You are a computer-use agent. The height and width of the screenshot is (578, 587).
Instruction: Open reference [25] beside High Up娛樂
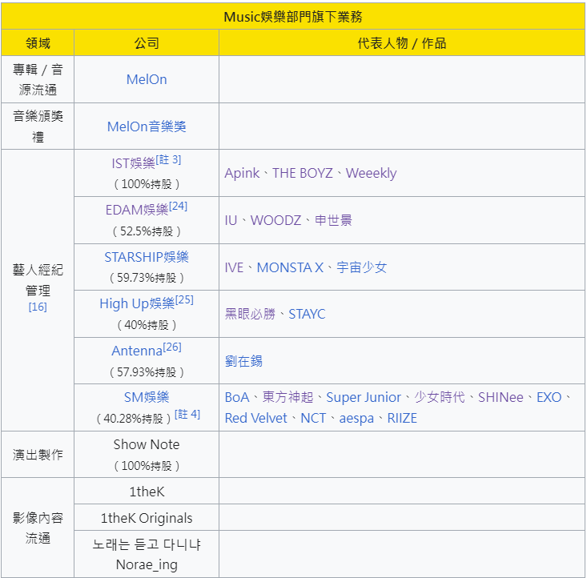[x=184, y=300]
